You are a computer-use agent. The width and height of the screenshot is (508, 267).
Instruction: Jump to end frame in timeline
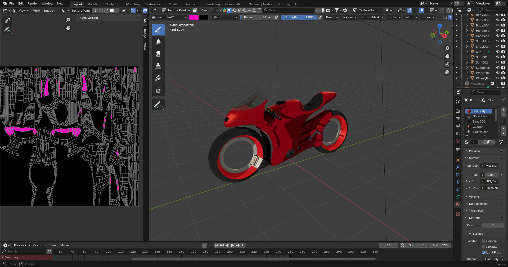pyautogui.click(x=243, y=245)
